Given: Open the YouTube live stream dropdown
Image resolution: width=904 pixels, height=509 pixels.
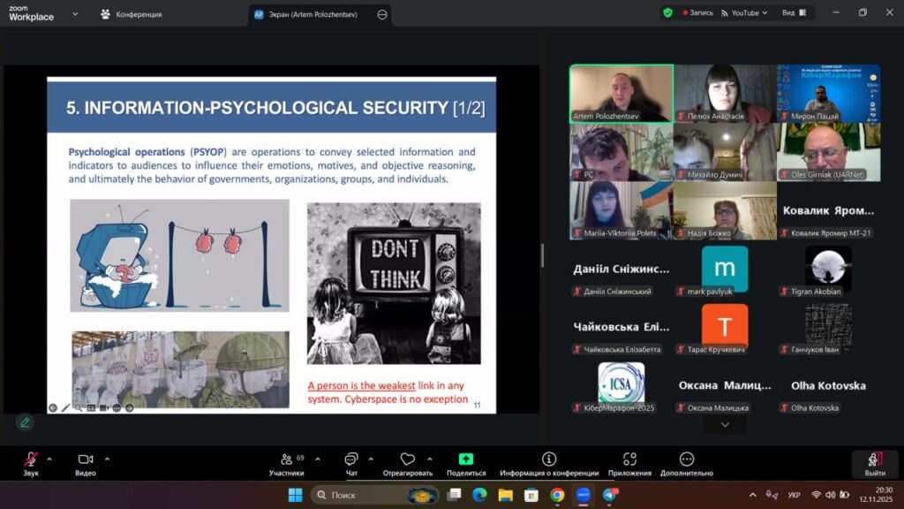Looking at the screenshot, I should coord(744,13).
